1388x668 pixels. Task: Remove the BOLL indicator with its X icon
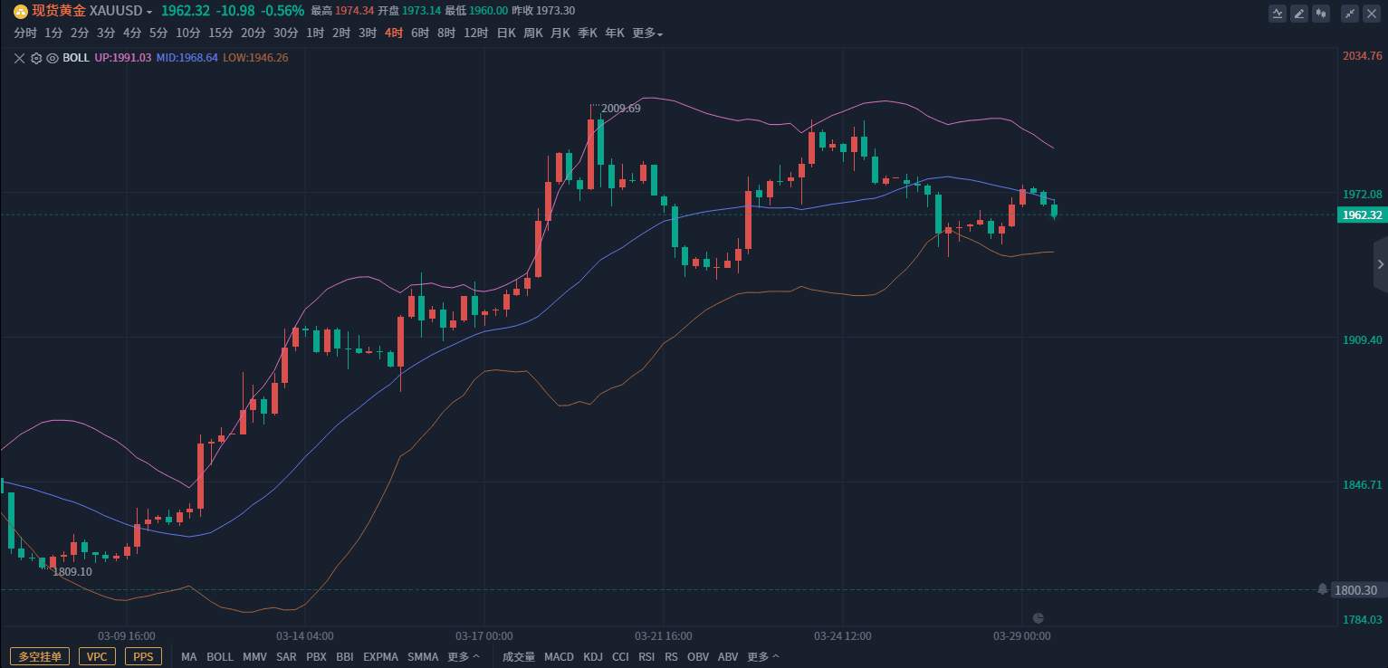tap(20, 58)
